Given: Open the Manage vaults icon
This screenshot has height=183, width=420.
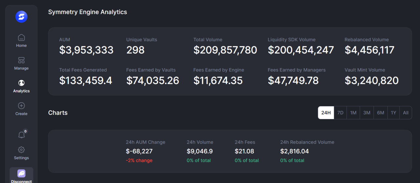Looking at the screenshot, I should point(21,60).
